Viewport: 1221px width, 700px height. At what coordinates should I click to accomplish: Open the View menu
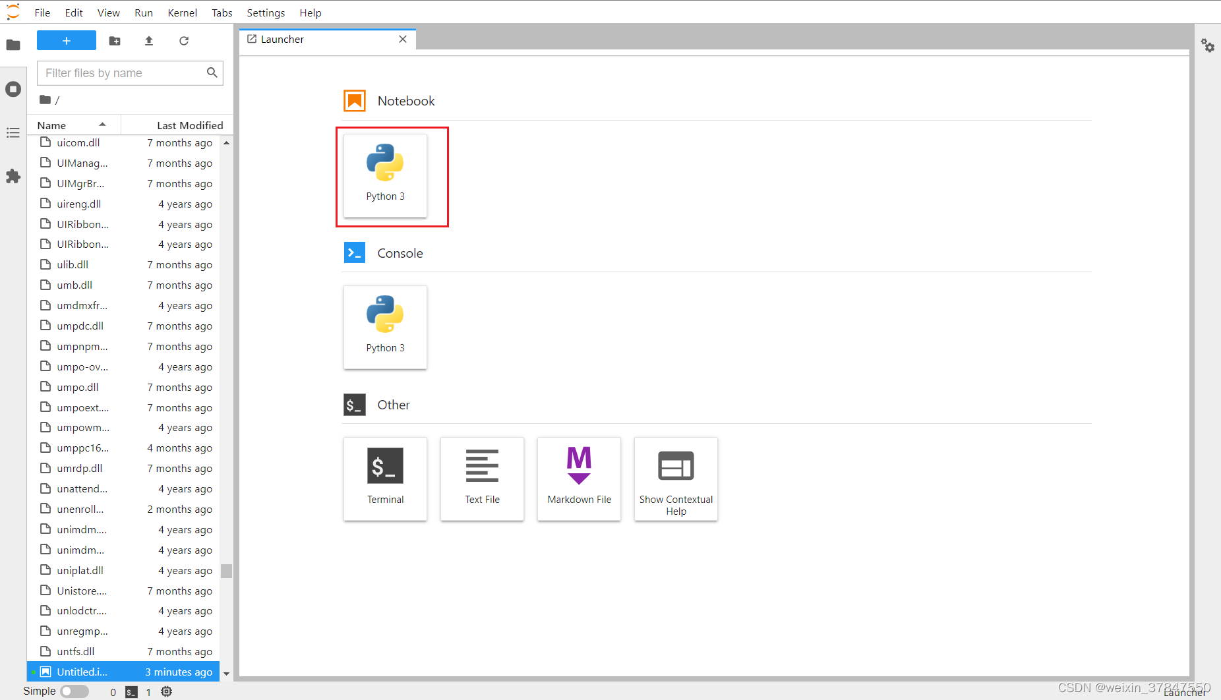coord(109,13)
